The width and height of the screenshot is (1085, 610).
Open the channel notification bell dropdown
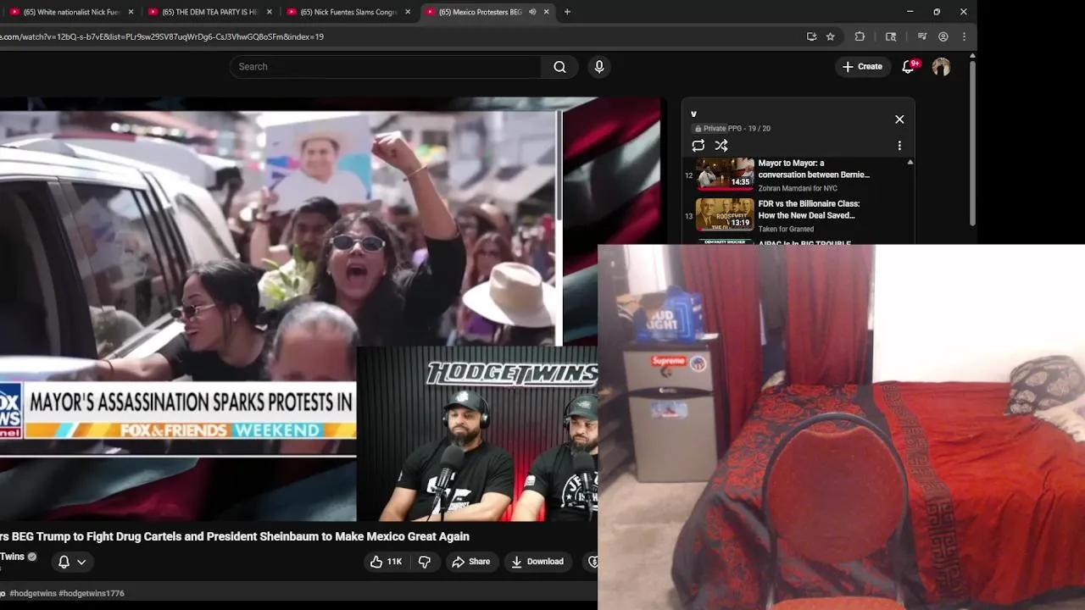[x=72, y=562]
